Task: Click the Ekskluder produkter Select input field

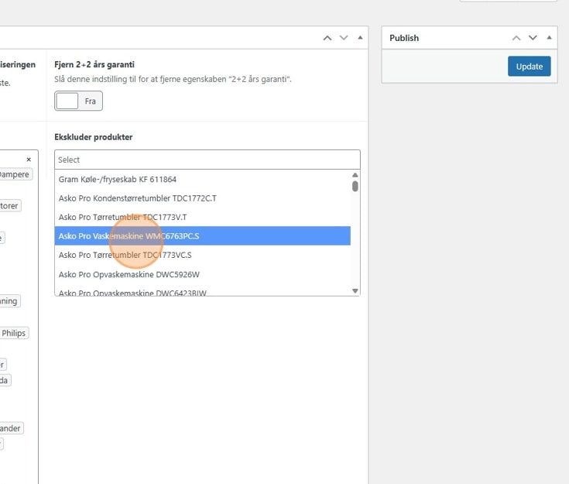Action: 207,160
